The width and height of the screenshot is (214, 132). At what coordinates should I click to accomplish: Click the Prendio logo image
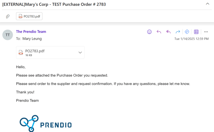pyautogui.click(x=46, y=123)
